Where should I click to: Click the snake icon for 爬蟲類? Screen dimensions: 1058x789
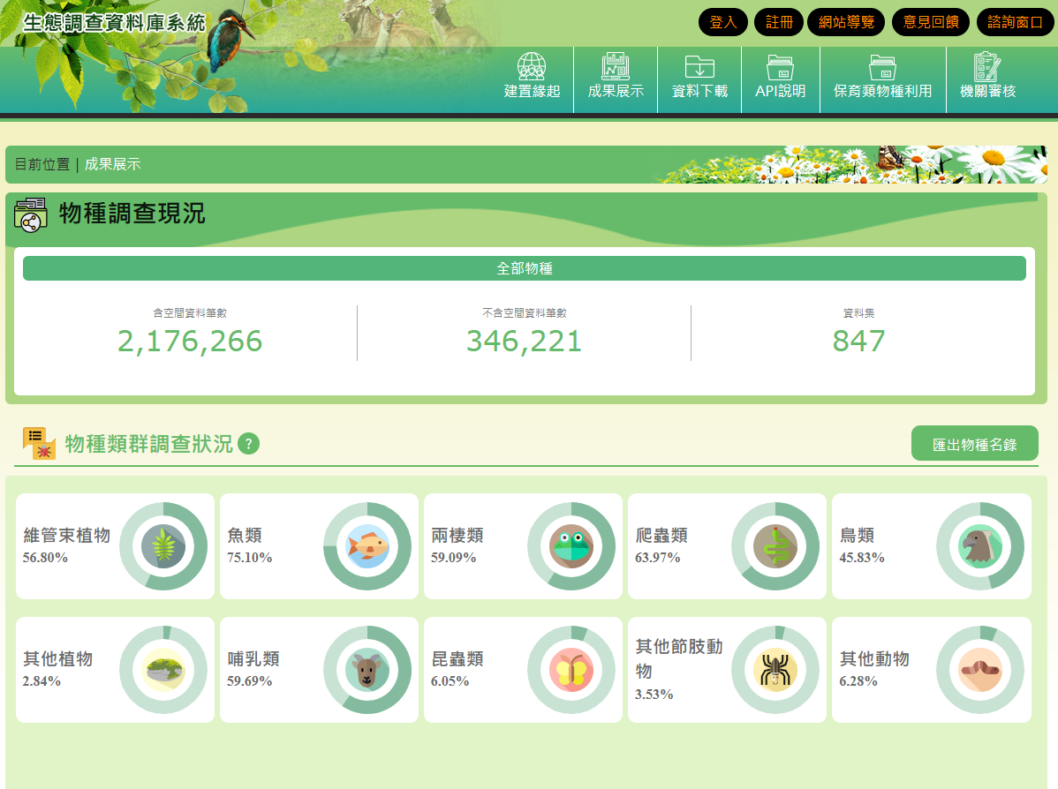click(x=775, y=546)
